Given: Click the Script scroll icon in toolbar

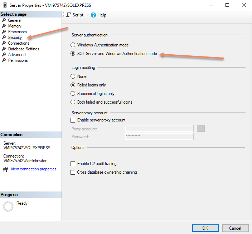Looking at the screenshot, I should 69,15.
